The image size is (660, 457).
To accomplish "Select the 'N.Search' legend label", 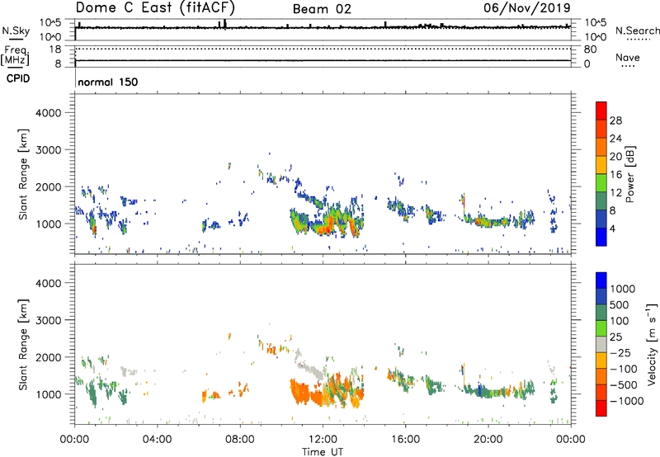I will [x=637, y=31].
